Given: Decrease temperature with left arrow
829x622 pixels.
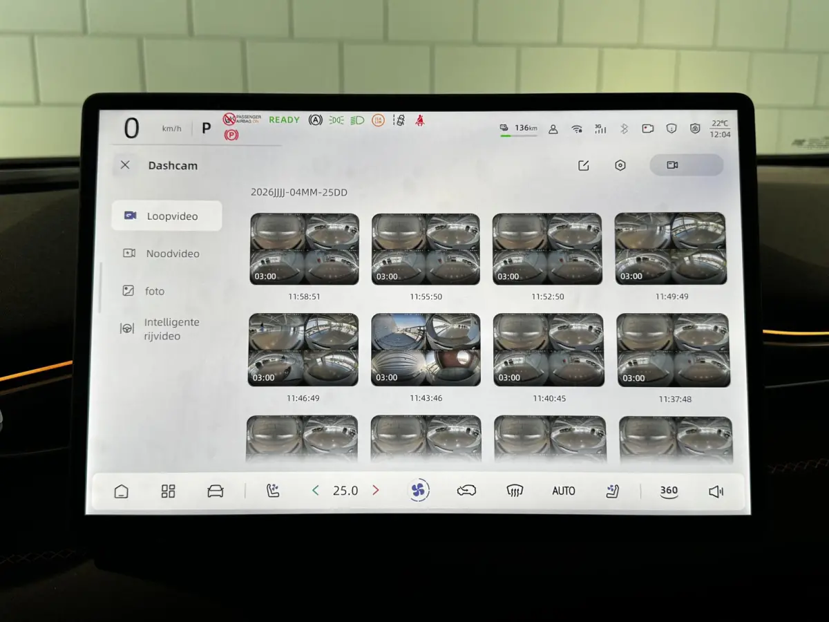Looking at the screenshot, I should tap(316, 491).
